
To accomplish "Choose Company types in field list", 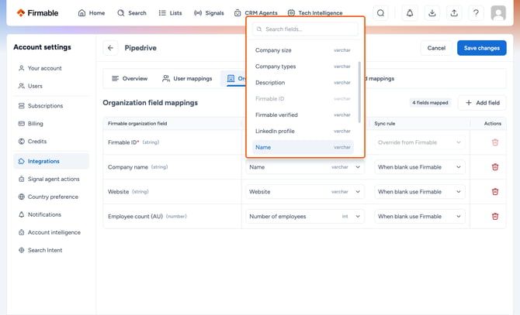I will coord(303,67).
